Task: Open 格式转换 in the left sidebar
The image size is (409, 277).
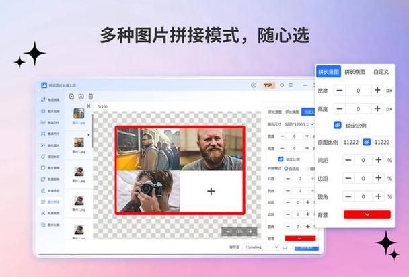Action: (50, 100)
